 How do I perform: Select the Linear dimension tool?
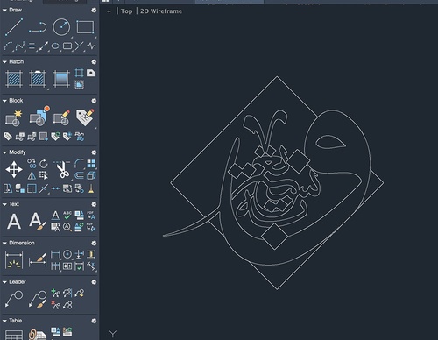tap(55, 254)
